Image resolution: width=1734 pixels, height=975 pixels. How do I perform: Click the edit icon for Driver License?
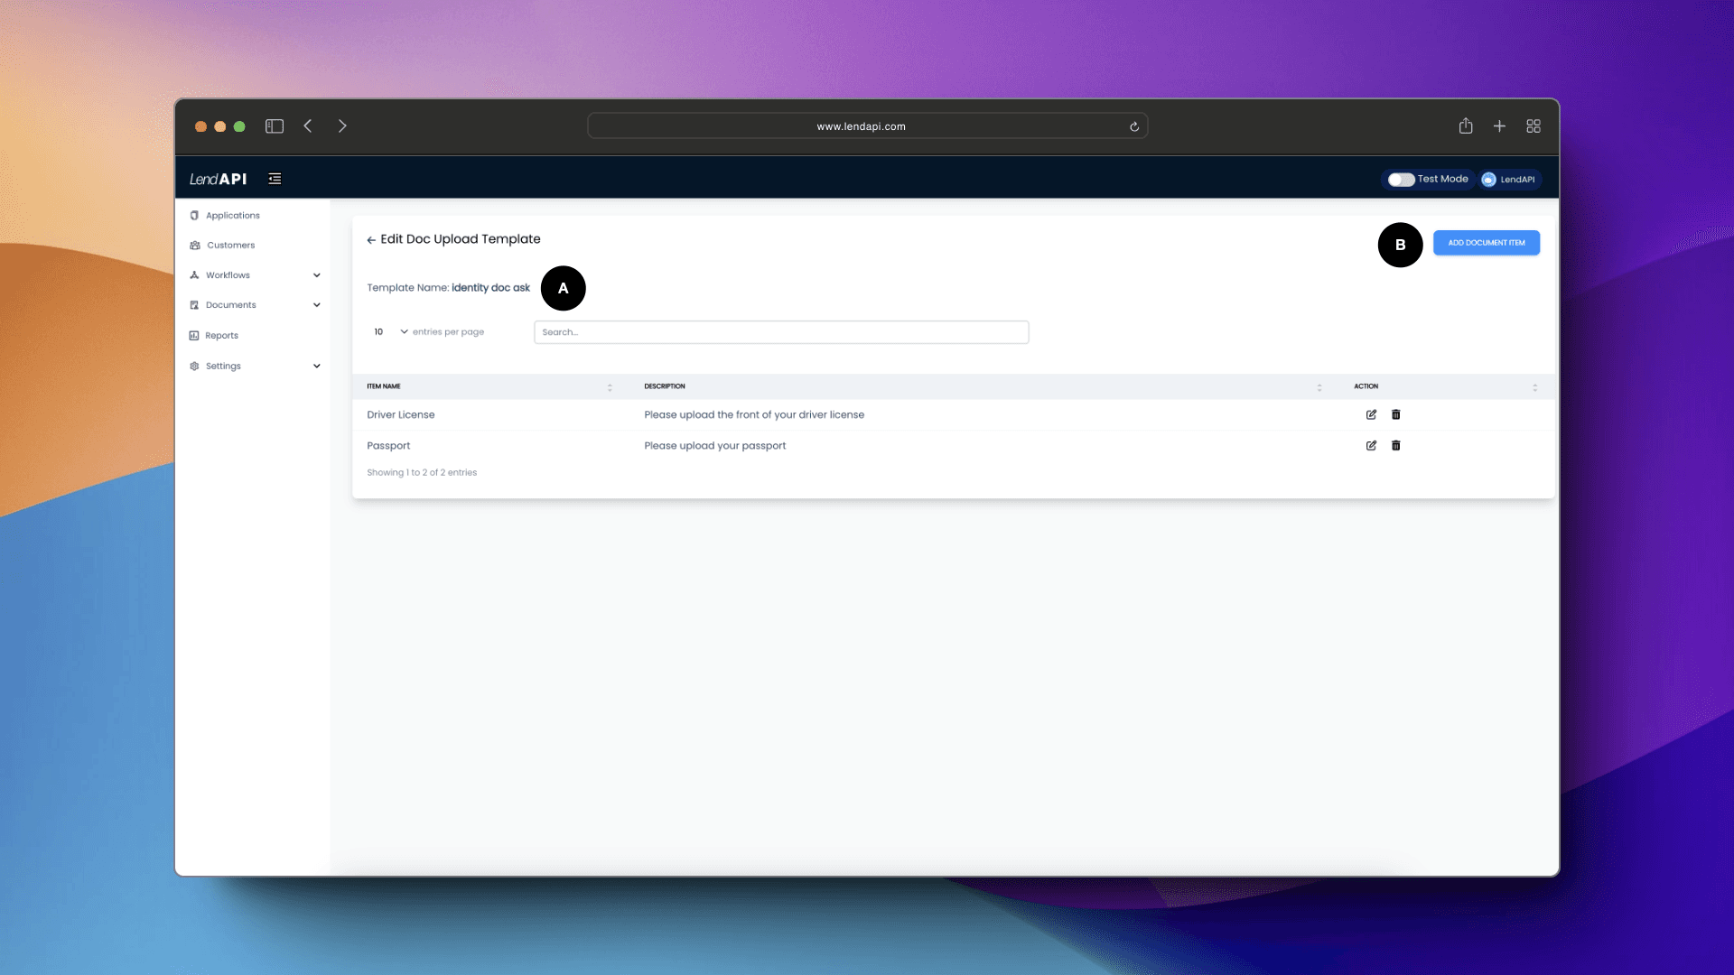[1372, 414]
